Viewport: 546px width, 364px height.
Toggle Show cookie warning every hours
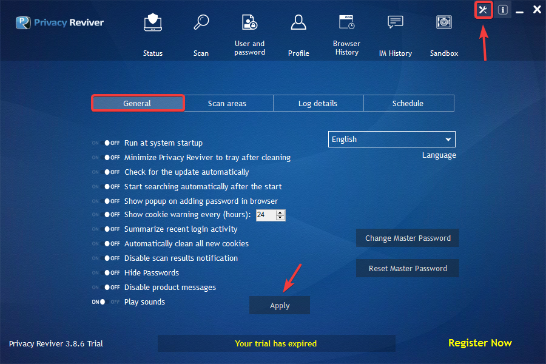pyautogui.click(x=106, y=215)
